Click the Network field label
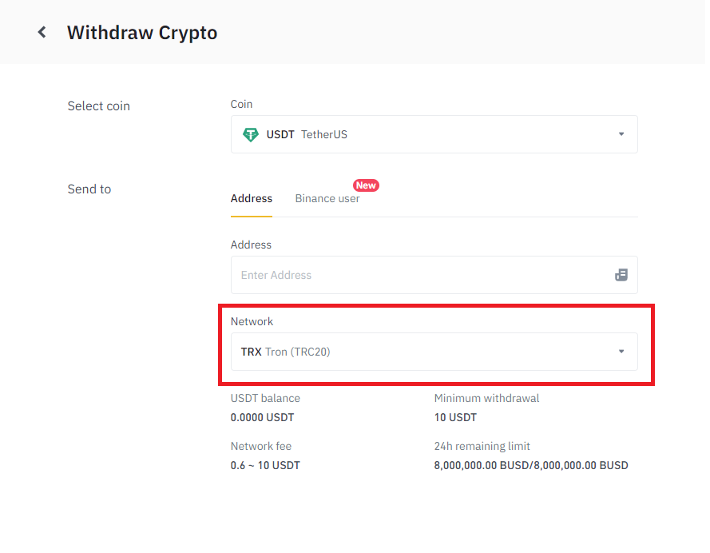Screen dimensions: 710x553 point(252,321)
